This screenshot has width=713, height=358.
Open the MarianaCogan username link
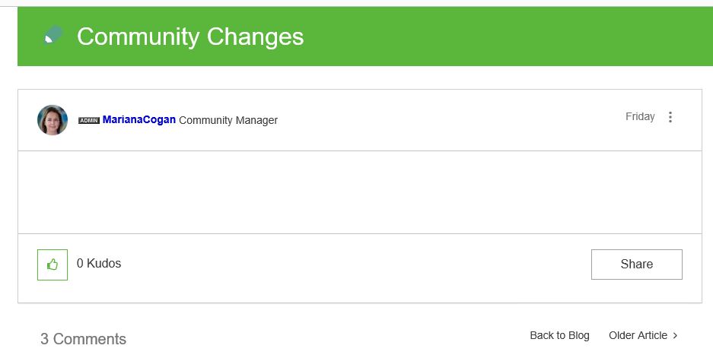pos(139,120)
